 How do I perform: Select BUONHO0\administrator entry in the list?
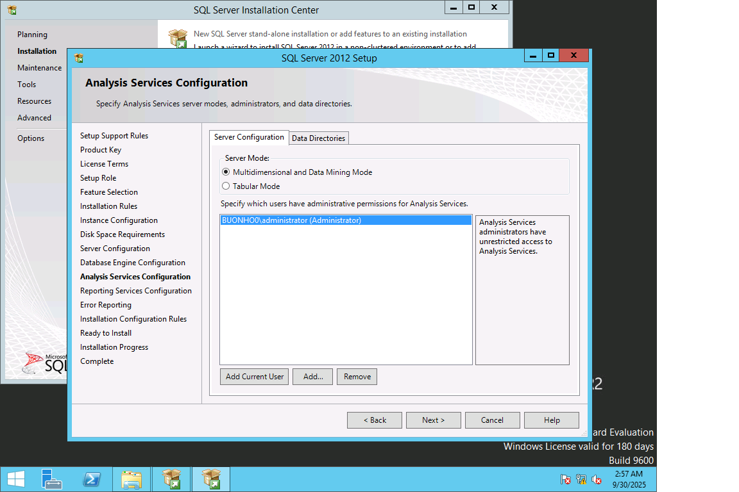[x=346, y=220]
